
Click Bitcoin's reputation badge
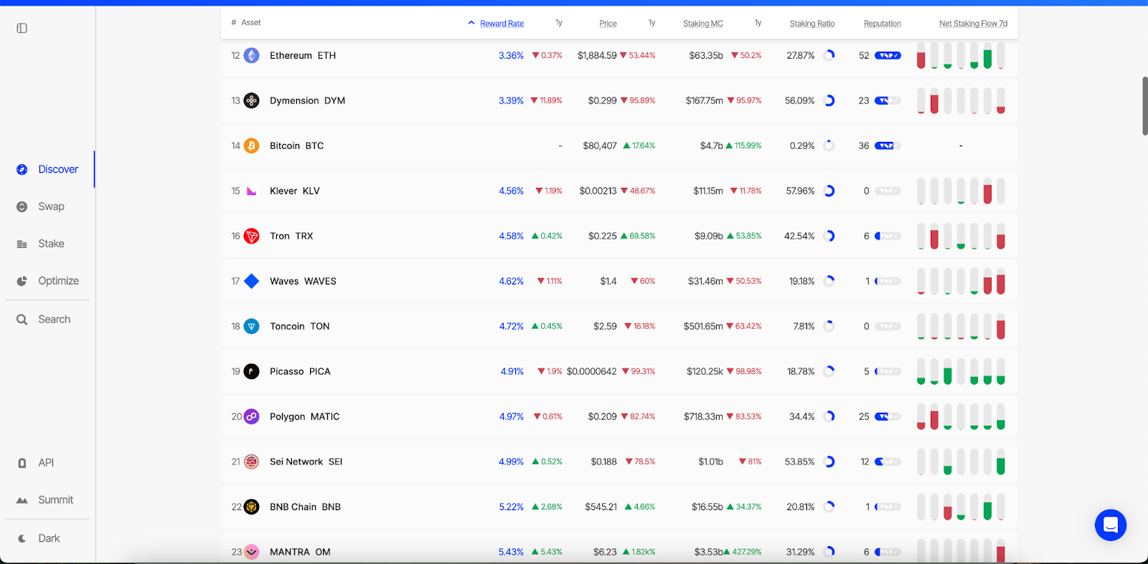click(x=888, y=145)
